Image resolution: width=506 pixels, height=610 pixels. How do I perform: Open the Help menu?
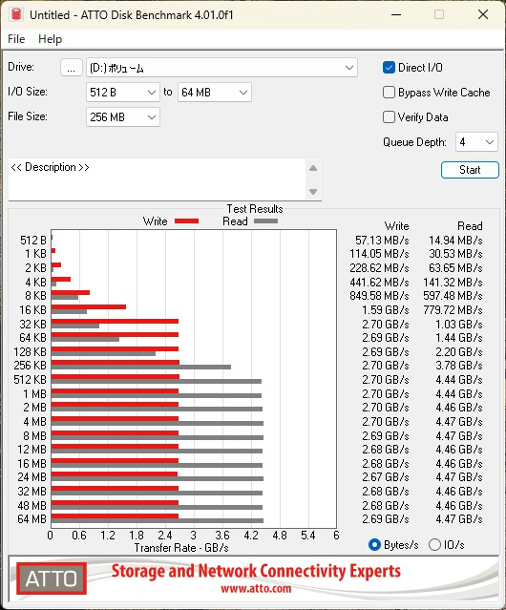point(51,39)
